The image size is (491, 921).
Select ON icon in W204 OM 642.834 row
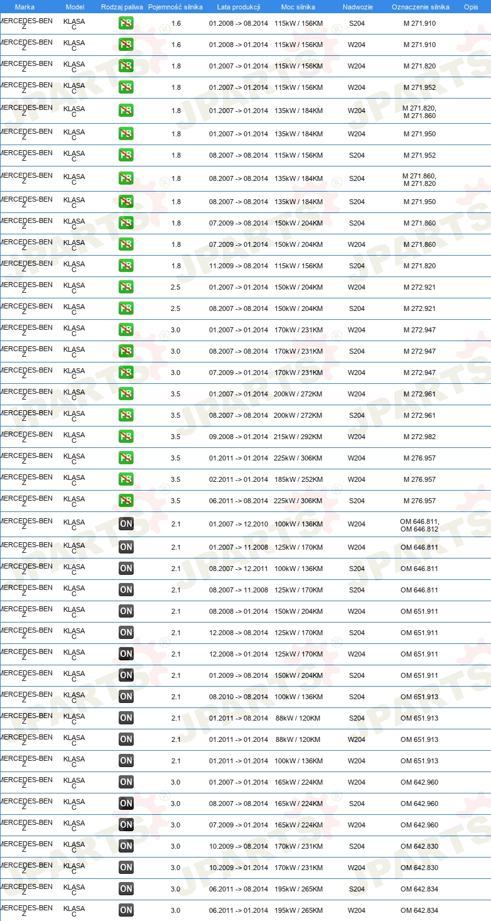(126, 910)
